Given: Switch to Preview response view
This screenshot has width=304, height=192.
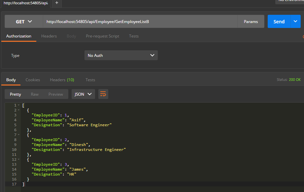Looking at the screenshot, I should (x=55, y=94).
